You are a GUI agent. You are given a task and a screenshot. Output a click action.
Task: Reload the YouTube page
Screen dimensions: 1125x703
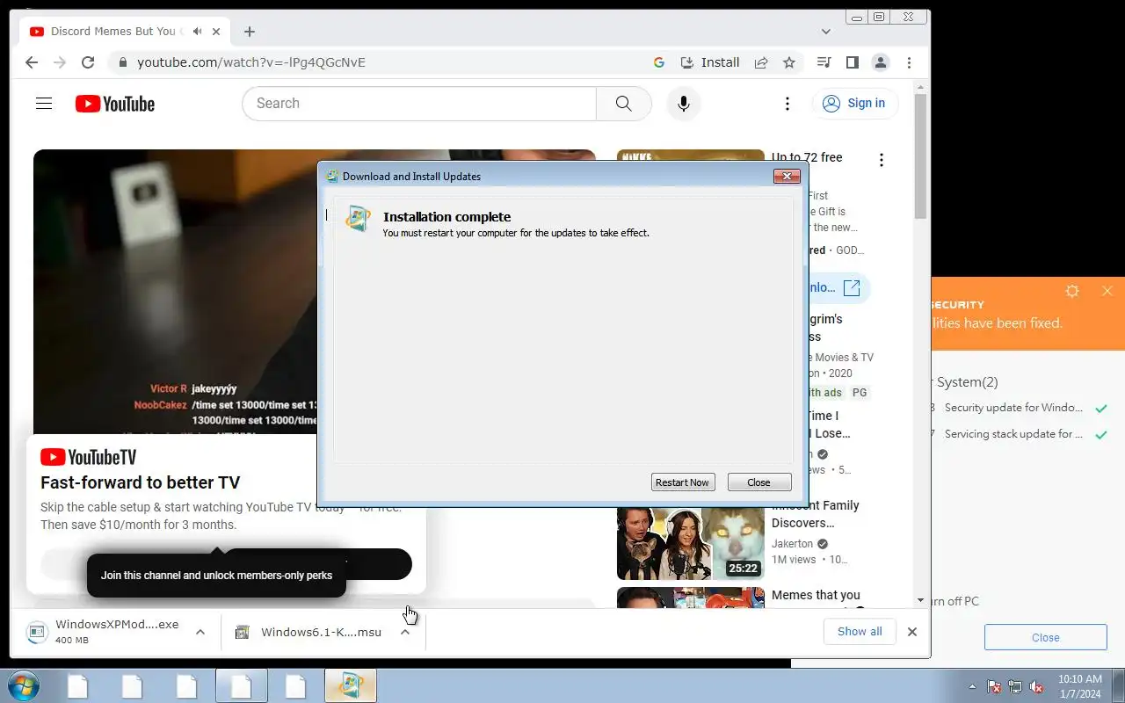[88, 62]
